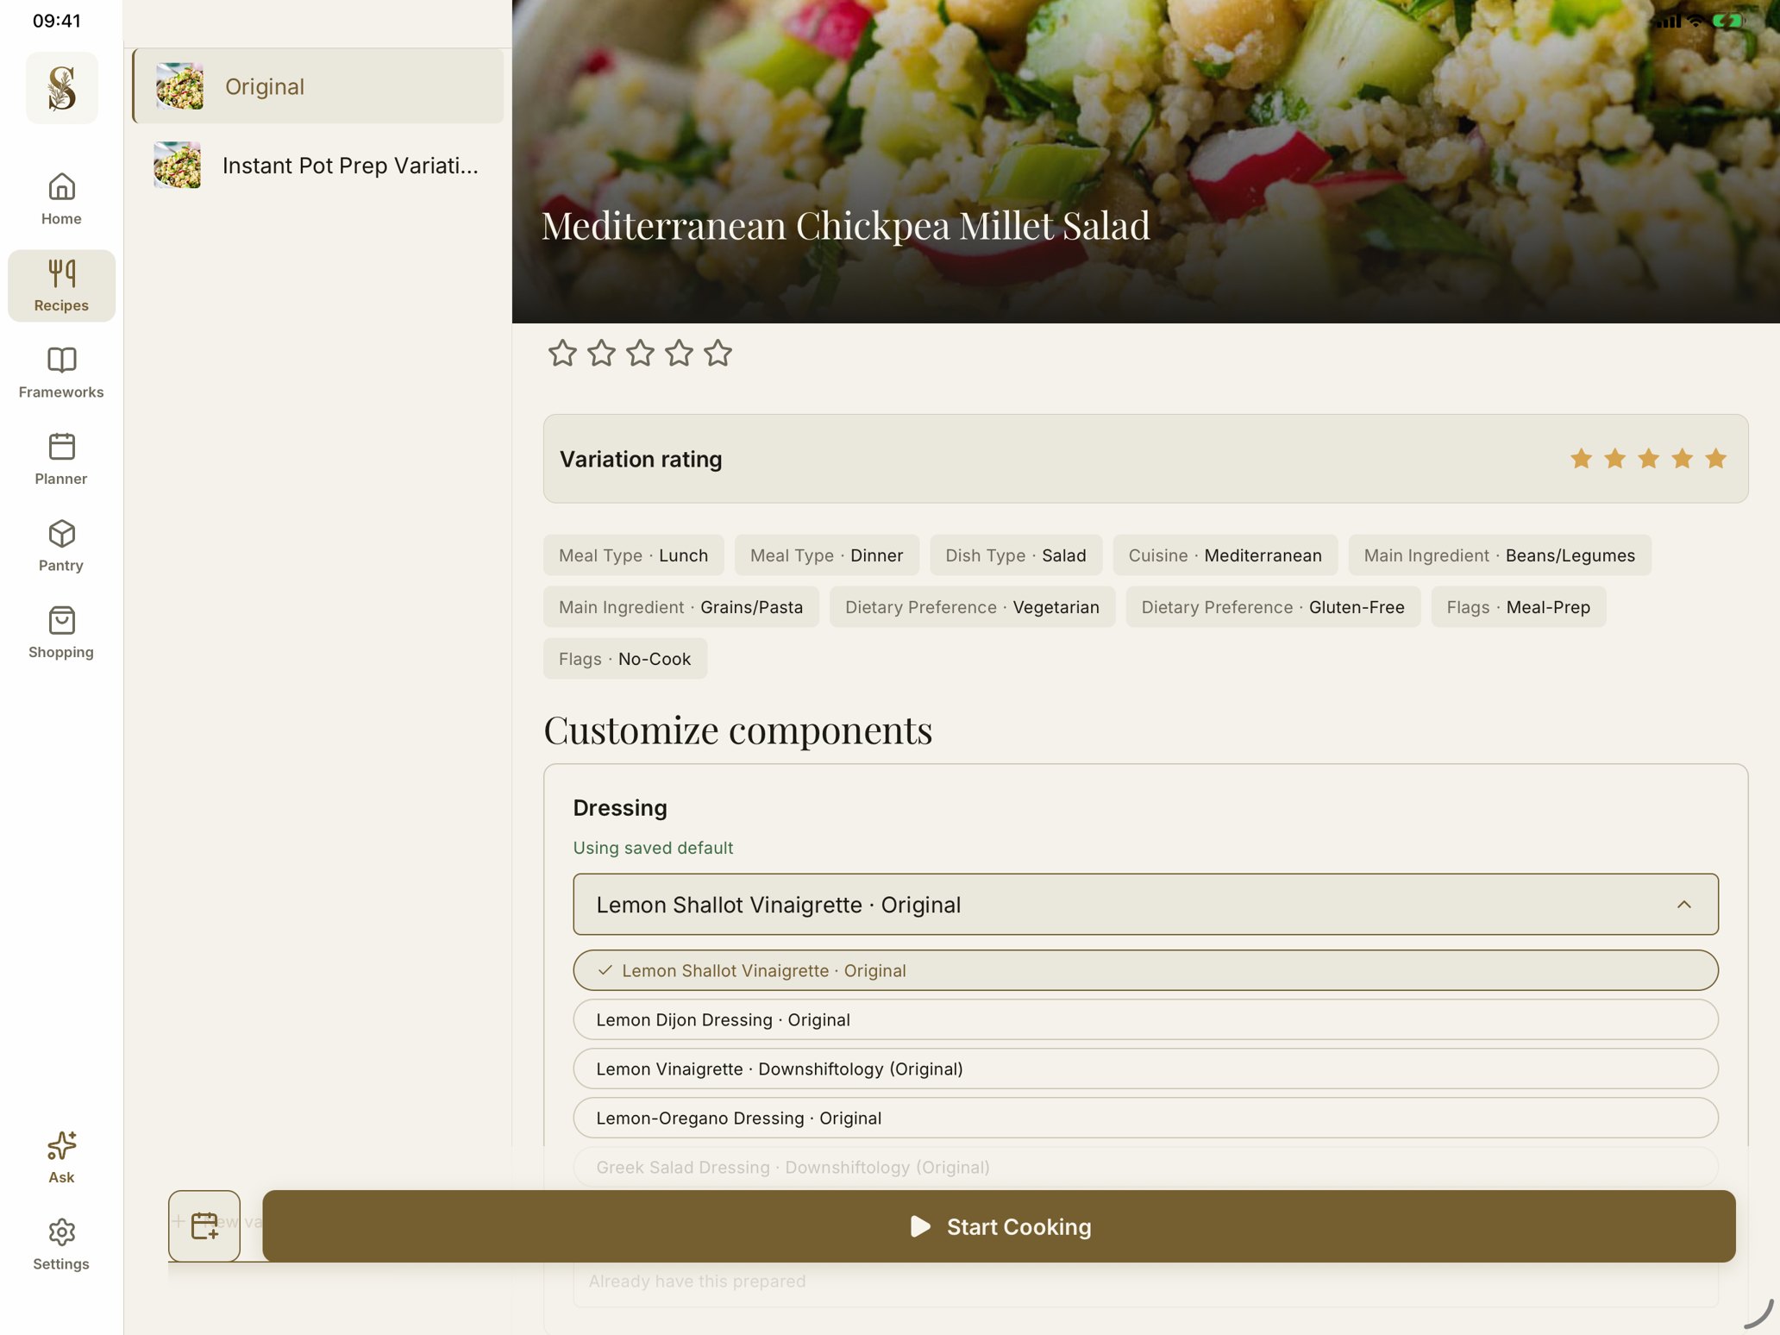
Task: Click the Flags No-Cook tag
Action: [x=624, y=659]
